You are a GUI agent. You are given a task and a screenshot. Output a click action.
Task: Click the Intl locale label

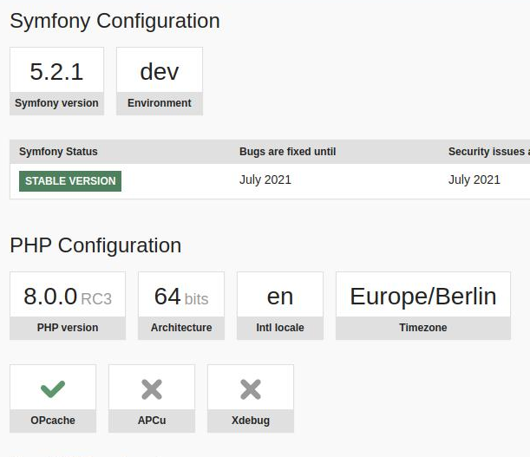280,328
